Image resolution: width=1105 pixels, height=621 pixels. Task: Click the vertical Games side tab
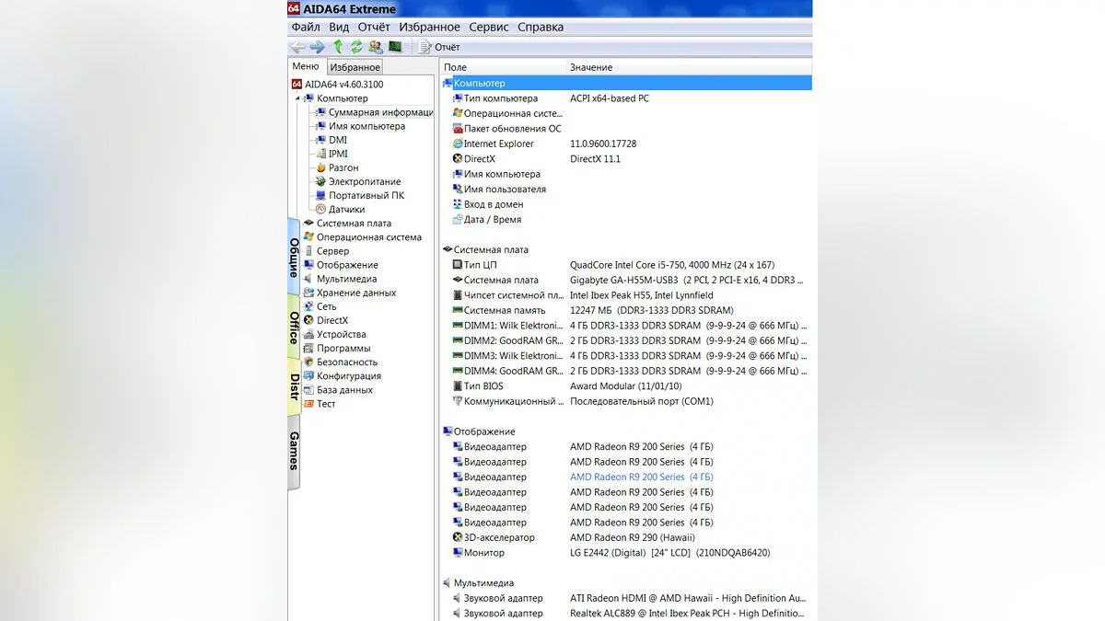click(294, 451)
